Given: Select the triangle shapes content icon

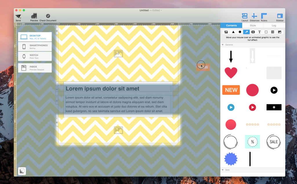Looking at the screenshot, I should (233, 32).
